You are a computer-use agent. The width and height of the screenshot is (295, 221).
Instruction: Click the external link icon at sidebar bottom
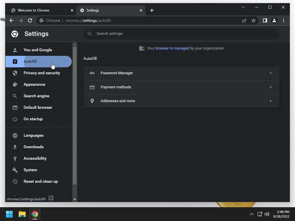(51, 198)
